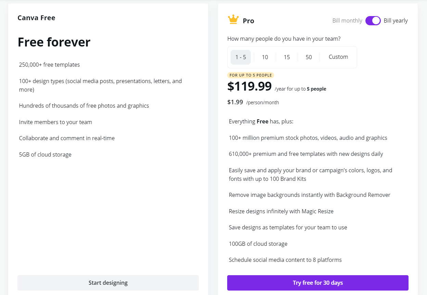Click the Magic Resize feature line

point(281,211)
